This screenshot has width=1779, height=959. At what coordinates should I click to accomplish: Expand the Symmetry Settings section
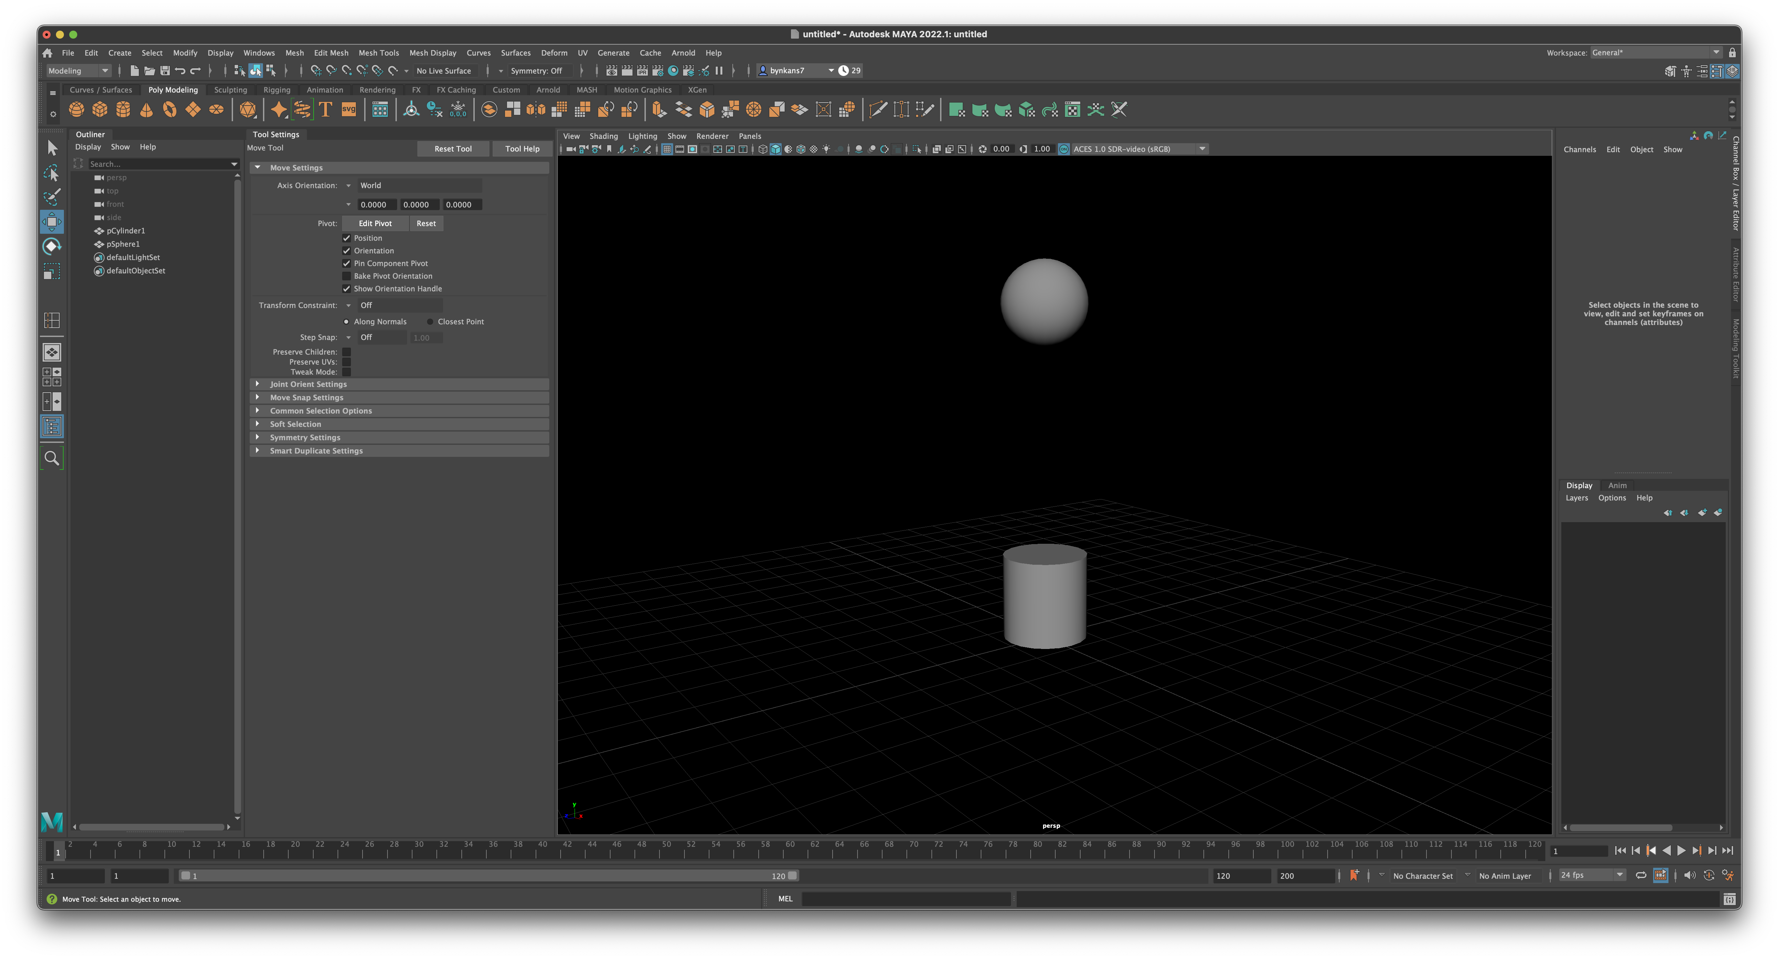pos(399,437)
